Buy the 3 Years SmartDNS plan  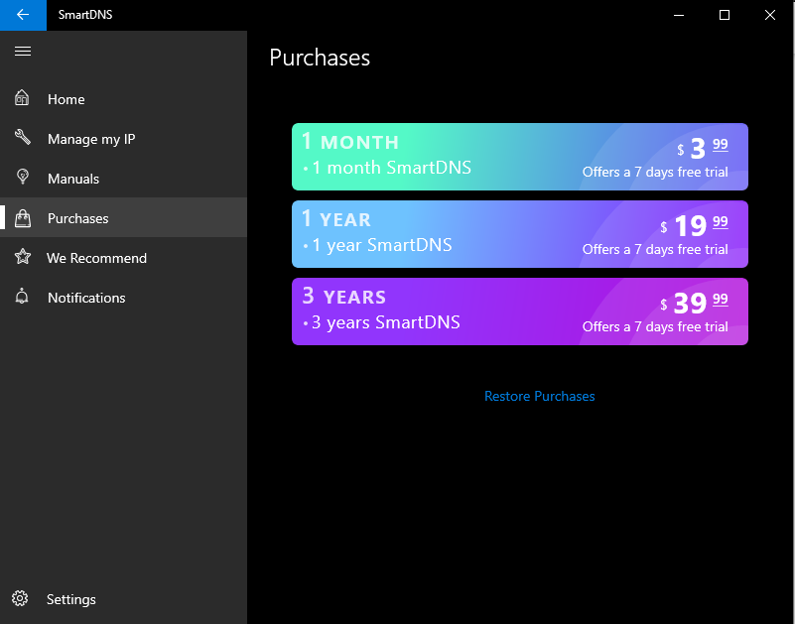519,312
